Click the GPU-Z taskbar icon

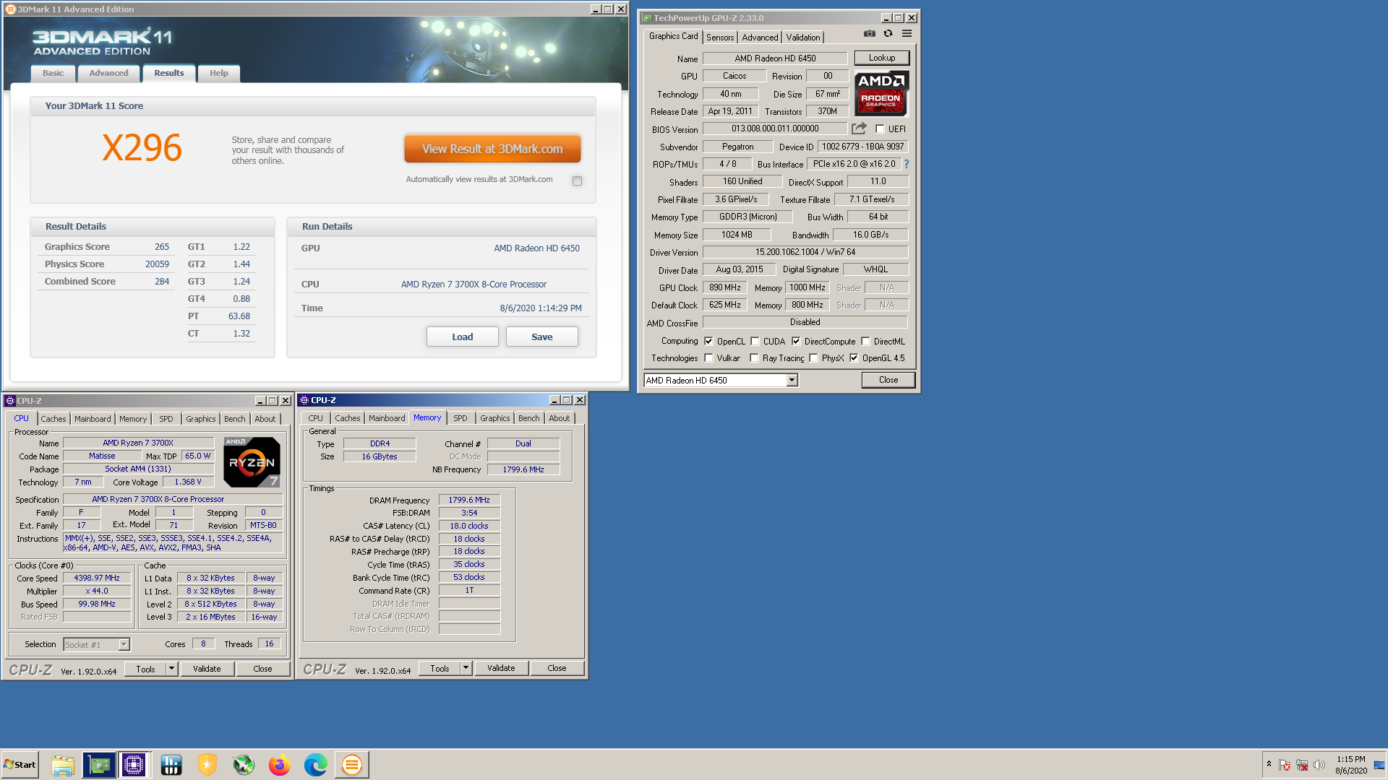(x=99, y=765)
